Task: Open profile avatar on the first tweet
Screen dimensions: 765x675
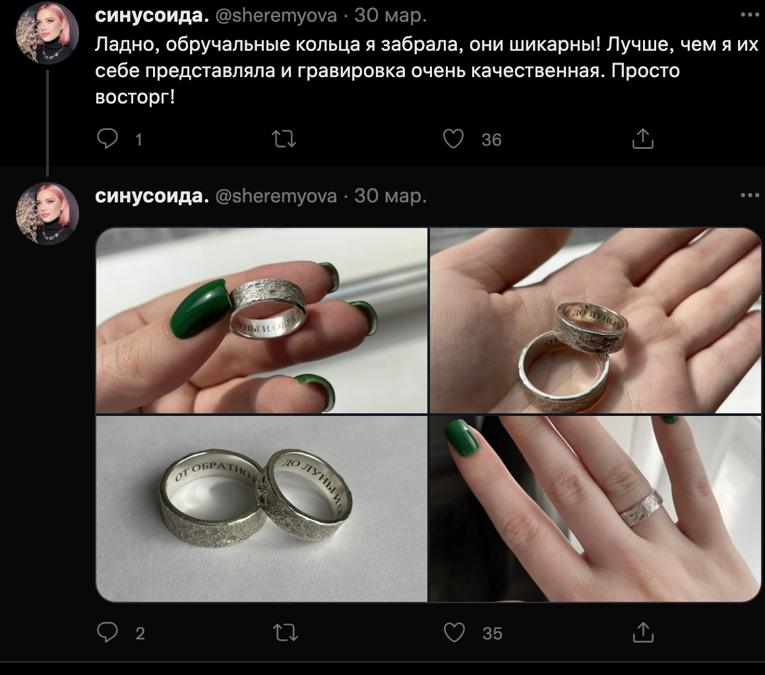Action: [x=47, y=33]
